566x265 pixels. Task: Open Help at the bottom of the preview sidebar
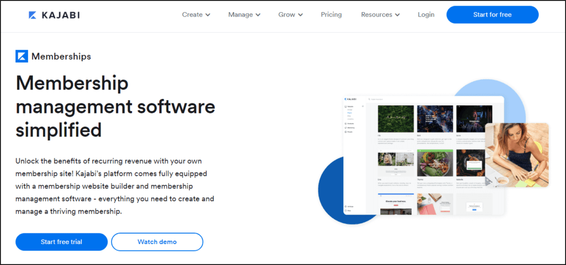point(348,210)
